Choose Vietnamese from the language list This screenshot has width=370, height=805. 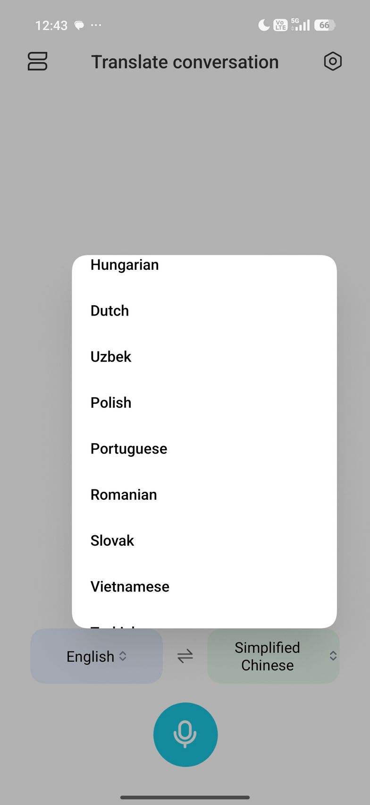pyautogui.click(x=130, y=587)
